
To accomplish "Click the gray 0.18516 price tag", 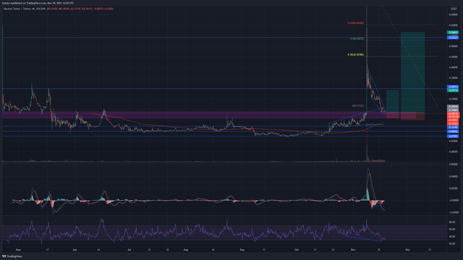I will click(x=453, y=107).
